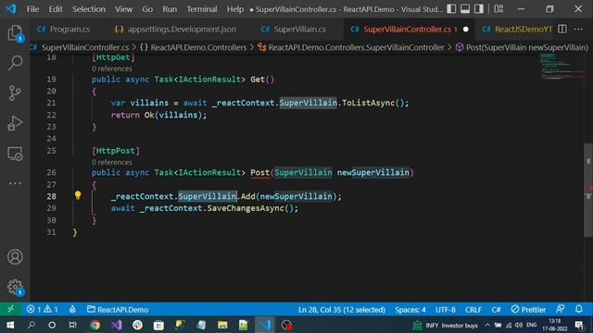593x333 pixels.
Task: Switch to the Program.cs tab
Action: click(64, 29)
